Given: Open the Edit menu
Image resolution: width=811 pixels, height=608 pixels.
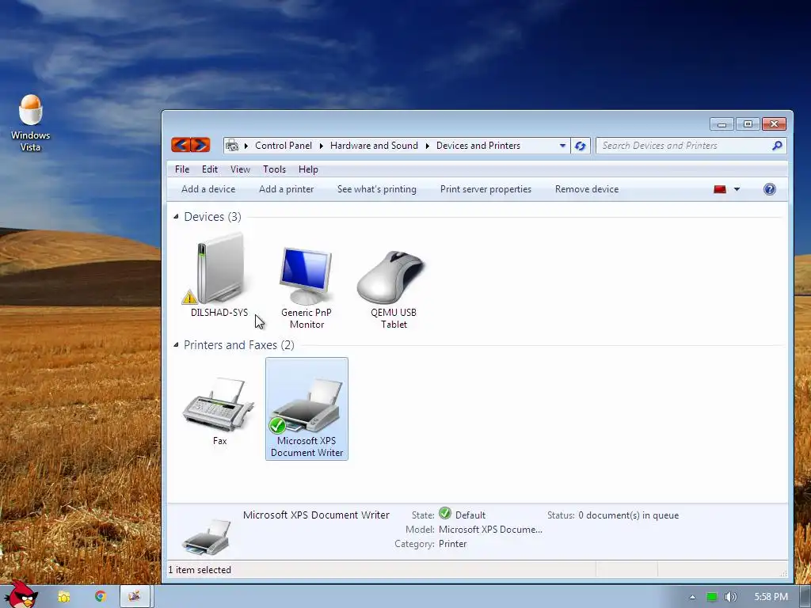Looking at the screenshot, I should pyautogui.click(x=209, y=169).
